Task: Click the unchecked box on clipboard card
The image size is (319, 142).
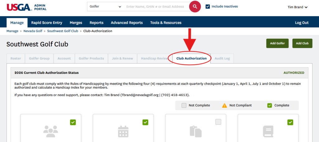Action: 218,122
